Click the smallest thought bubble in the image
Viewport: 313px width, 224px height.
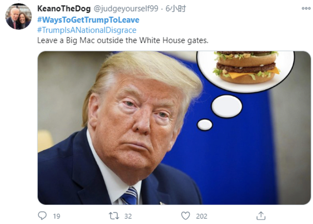tap(205, 125)
